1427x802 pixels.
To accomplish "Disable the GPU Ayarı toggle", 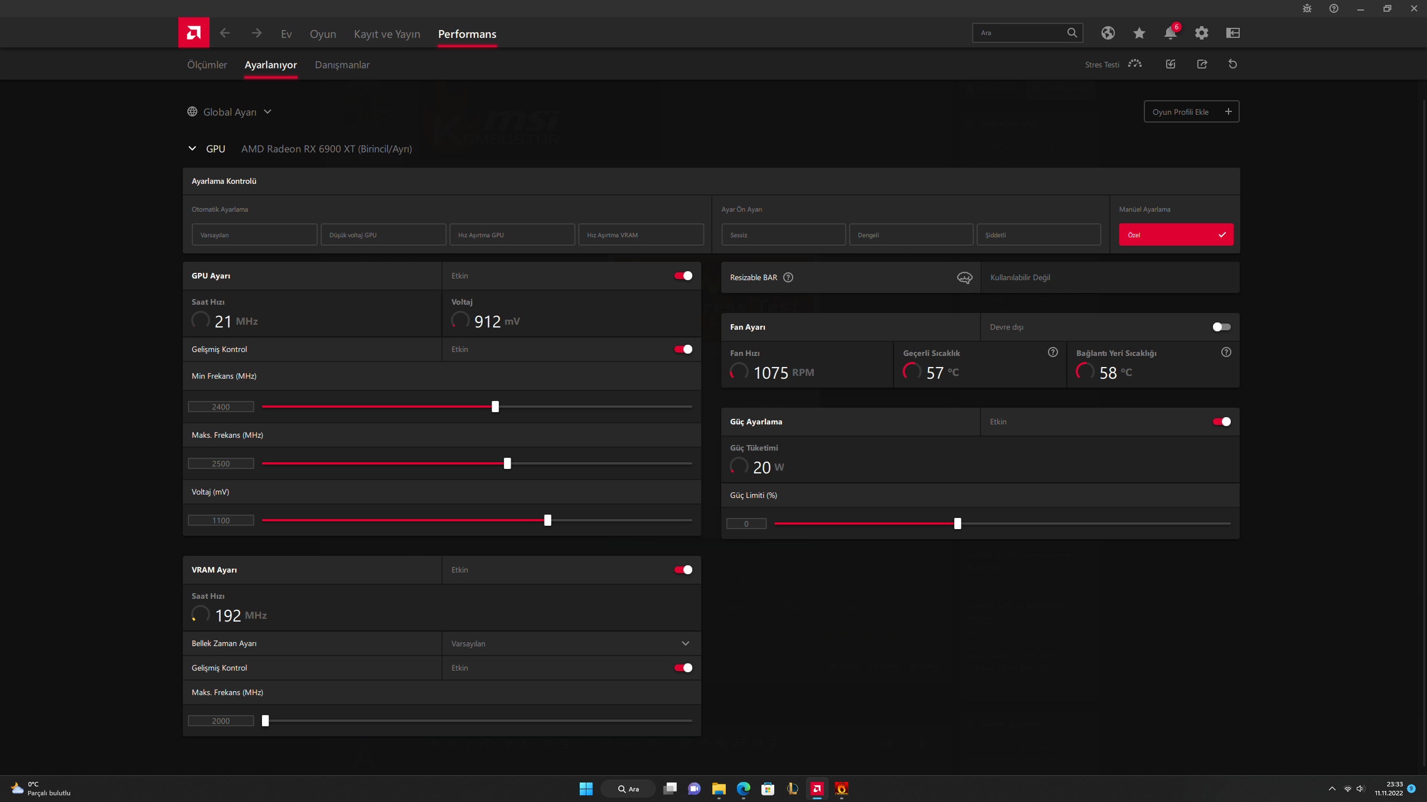I will [683, 276].
